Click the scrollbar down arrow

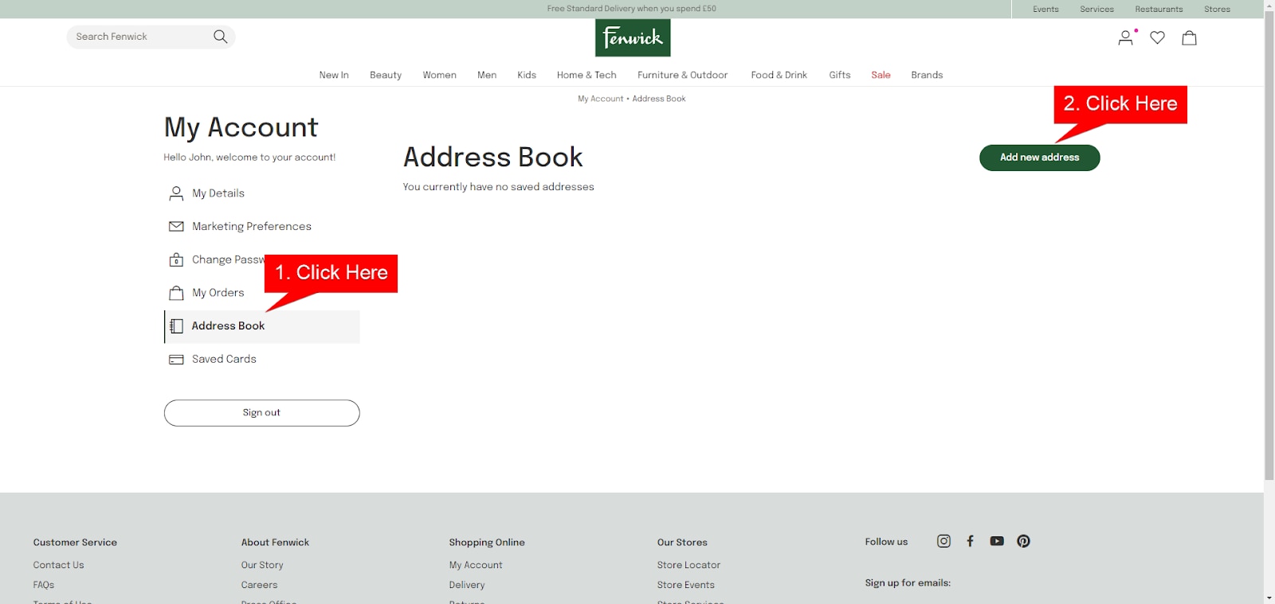click(x=1269, y=598)
